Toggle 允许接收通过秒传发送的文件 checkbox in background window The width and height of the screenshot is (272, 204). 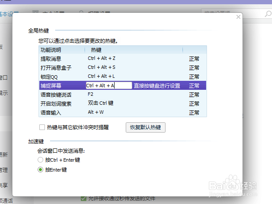tap(84, 198)
